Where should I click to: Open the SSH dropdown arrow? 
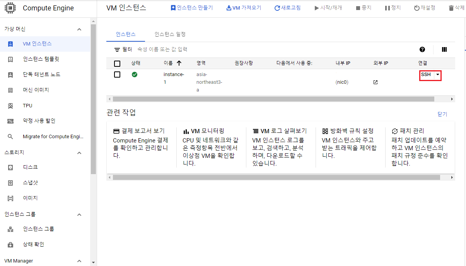437,75
